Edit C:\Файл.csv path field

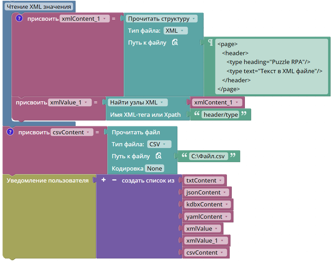tap(208, 156)
